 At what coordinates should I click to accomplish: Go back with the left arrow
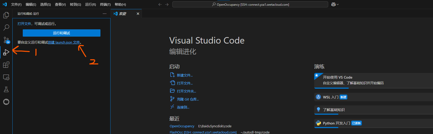tap(160, 4)
